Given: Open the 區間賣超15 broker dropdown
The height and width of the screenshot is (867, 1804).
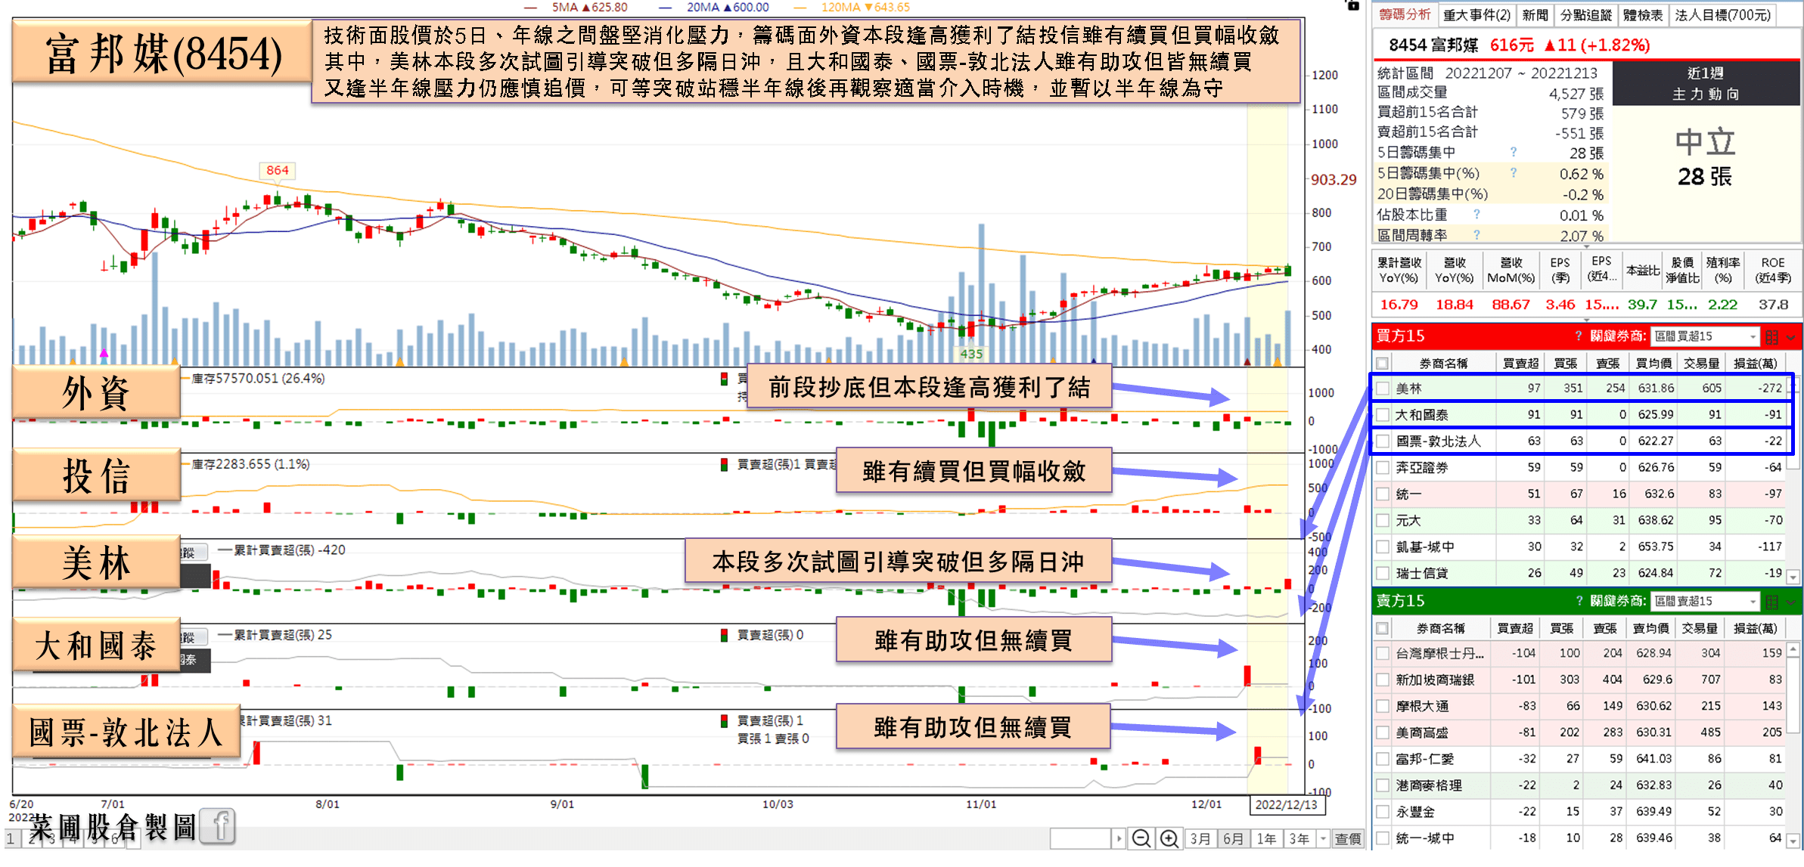Looking at the screenshot, I should click(x=1706, y=602).
